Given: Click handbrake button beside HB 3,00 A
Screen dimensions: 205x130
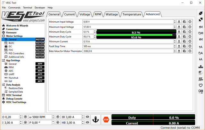Looking at the screenshot, I should click(87, 122).
